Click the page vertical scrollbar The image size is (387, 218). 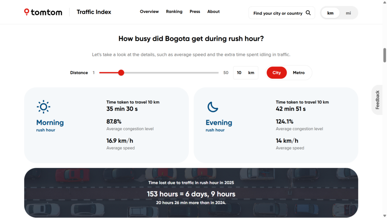coord(385,55)
